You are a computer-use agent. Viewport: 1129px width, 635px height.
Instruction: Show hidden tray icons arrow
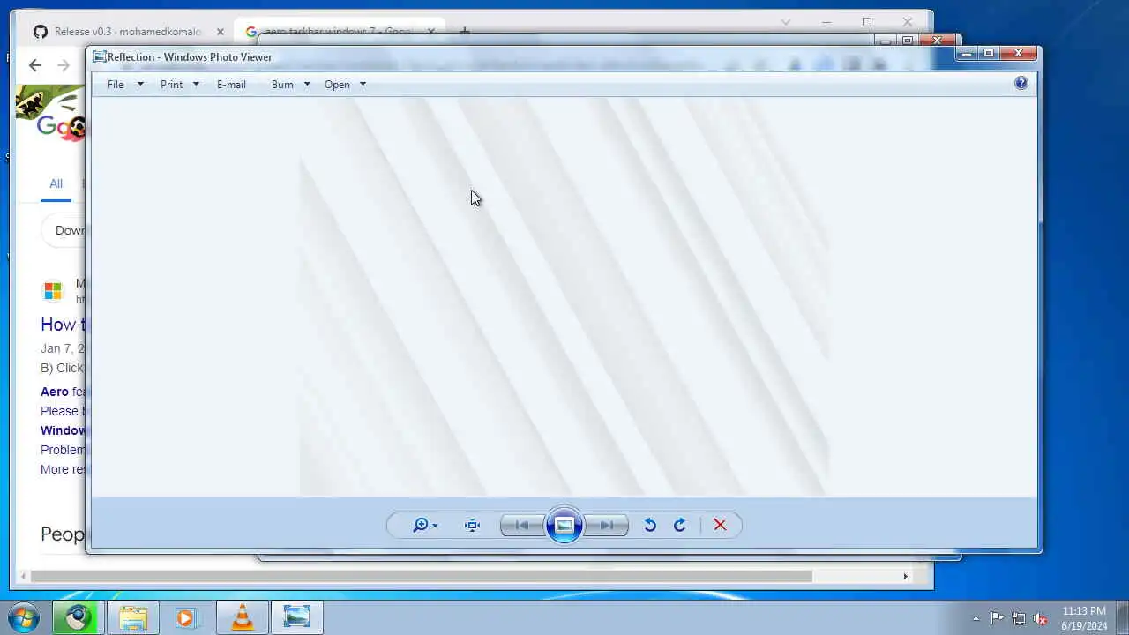click(976, 618)
